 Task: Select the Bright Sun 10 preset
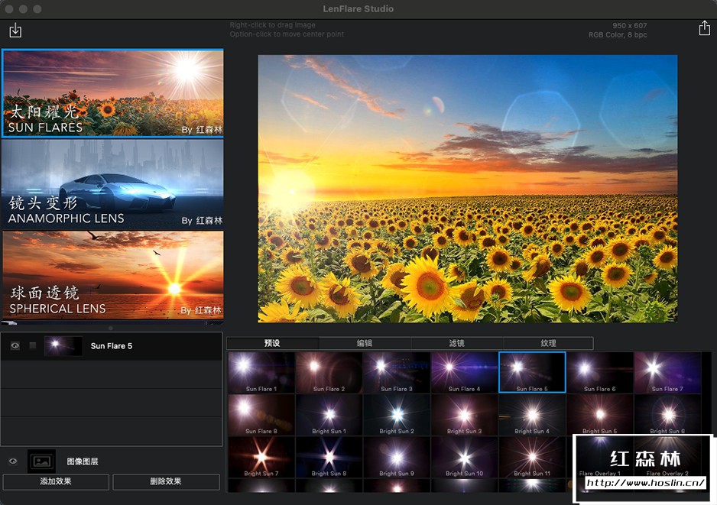click(x=465, y=458)
